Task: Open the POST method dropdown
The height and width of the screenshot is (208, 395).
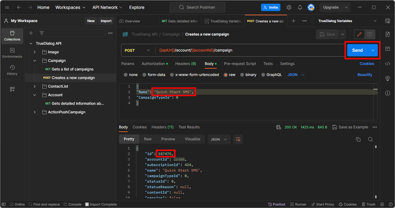Action: [x=138, y=50]
